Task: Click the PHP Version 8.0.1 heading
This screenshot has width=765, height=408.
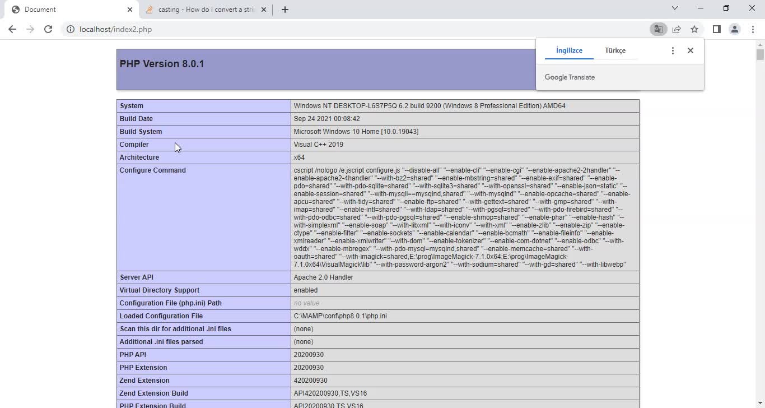Action: pos(162,64)
